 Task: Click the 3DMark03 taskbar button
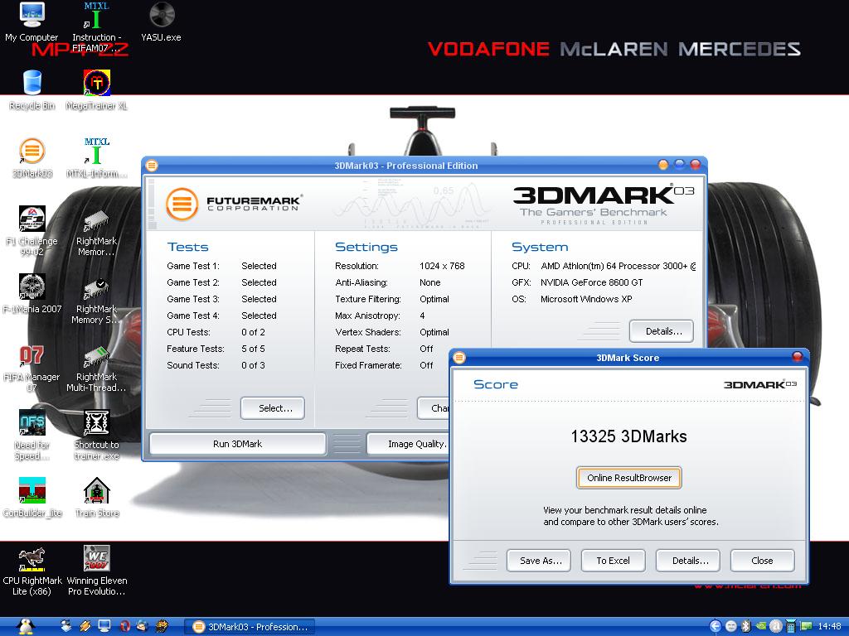click(250, 627)
